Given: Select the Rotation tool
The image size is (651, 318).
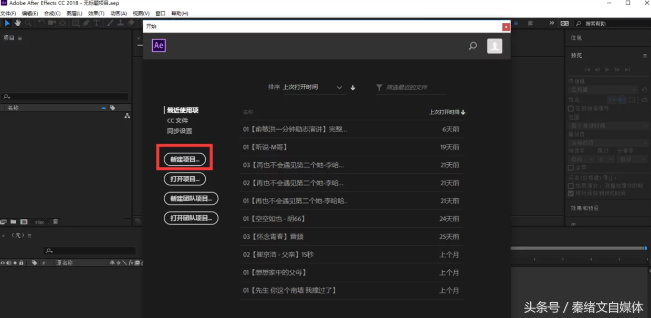Looking at the screenshot, I should click(x=41, y=23).
